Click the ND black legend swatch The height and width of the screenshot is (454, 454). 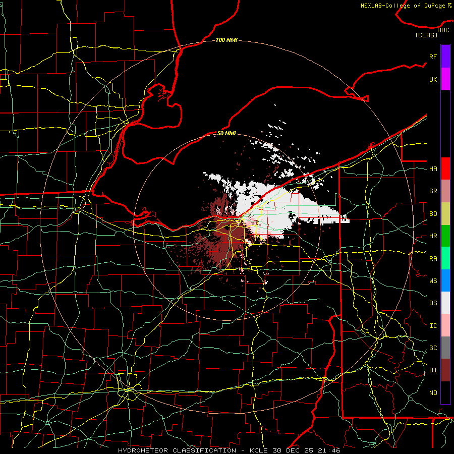[445, 392]
